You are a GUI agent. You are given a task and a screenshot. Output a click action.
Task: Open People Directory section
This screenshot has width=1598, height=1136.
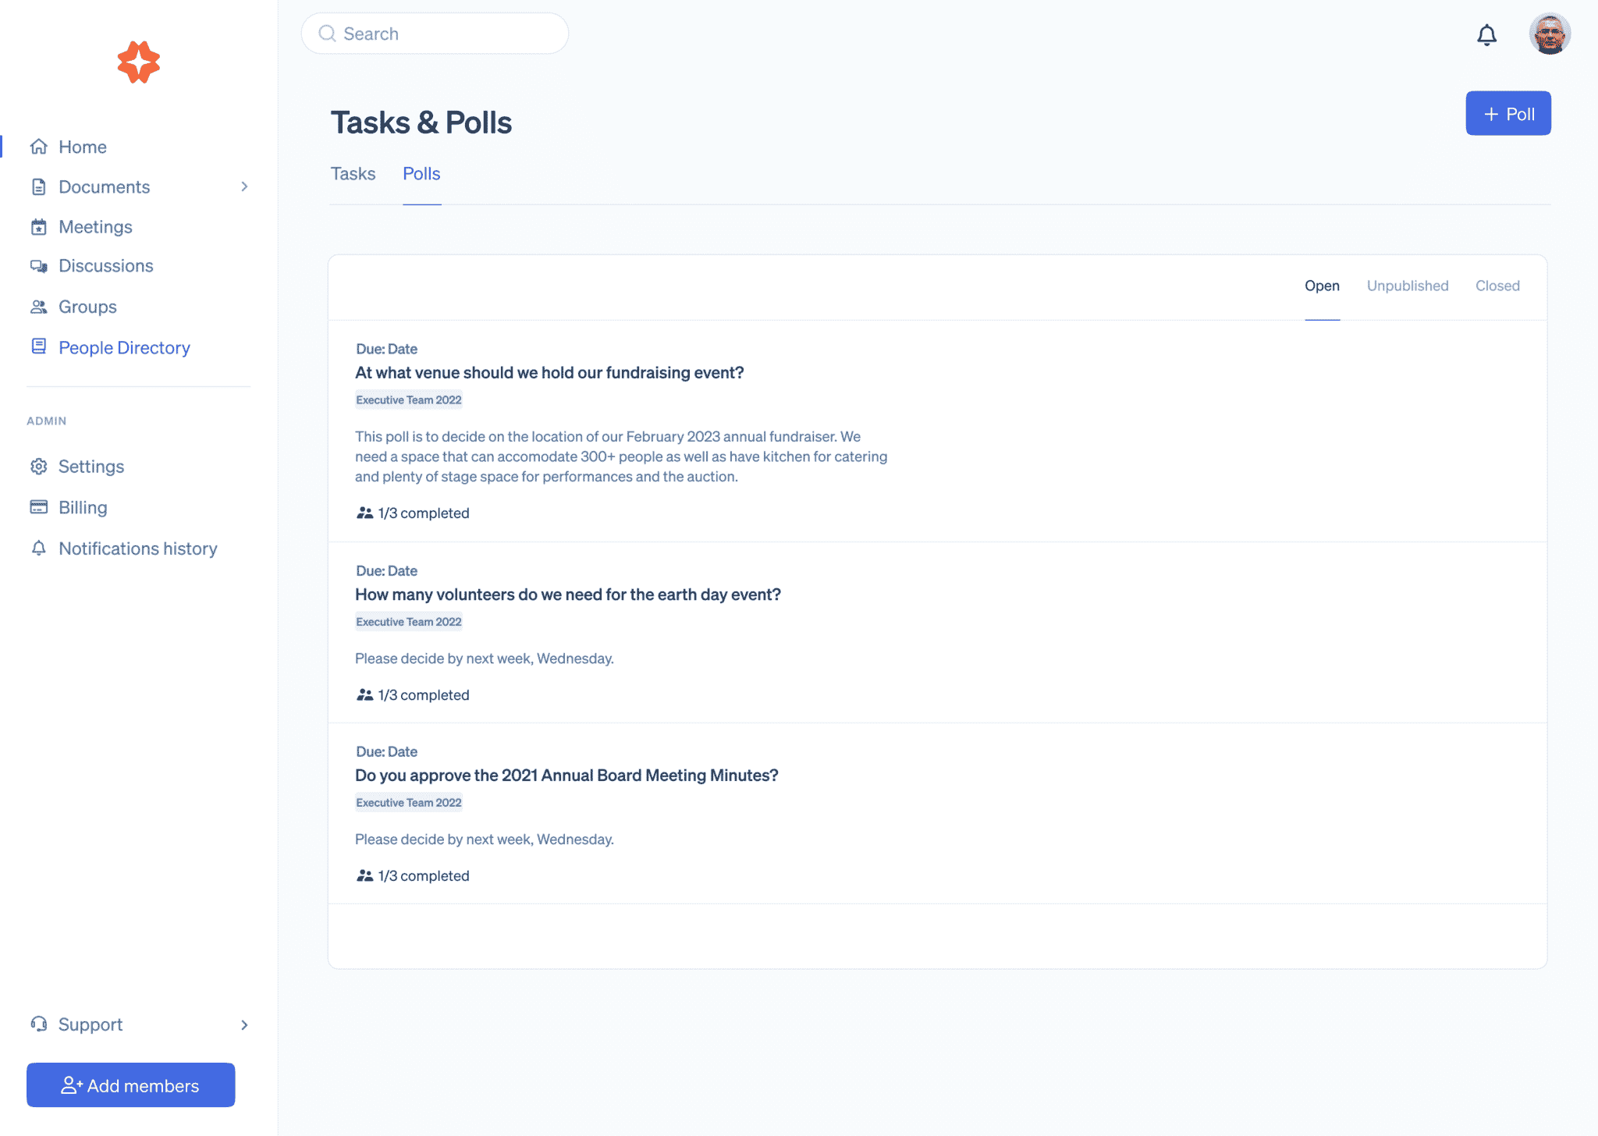pyautogui.click(x=124, y=346)
